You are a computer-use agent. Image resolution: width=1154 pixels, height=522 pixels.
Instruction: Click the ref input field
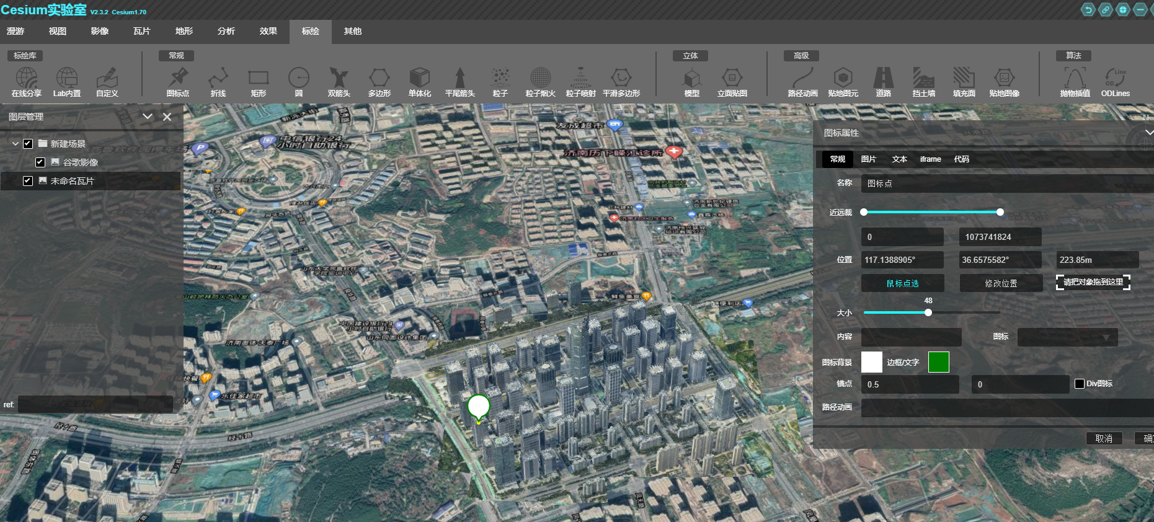(x=95, y=405)
